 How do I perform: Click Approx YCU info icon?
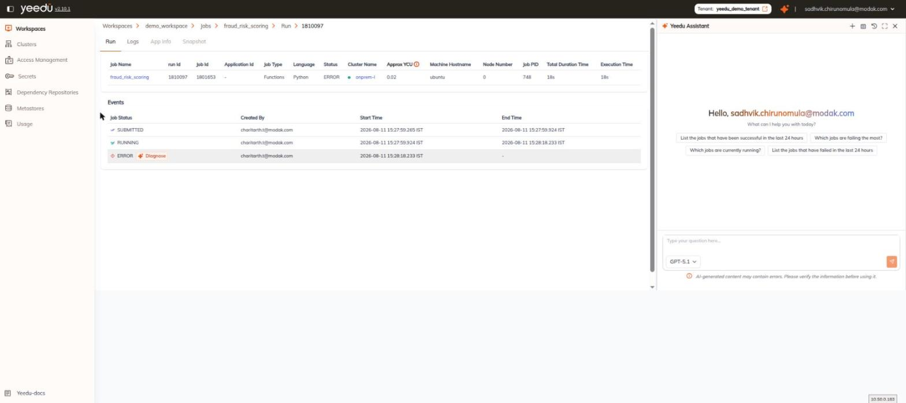click(417, 64)
